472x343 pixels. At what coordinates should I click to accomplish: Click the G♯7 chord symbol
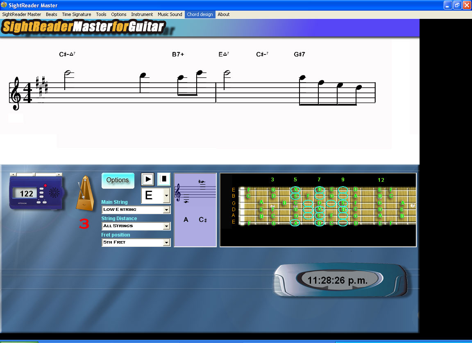click(x=299, y=54)
